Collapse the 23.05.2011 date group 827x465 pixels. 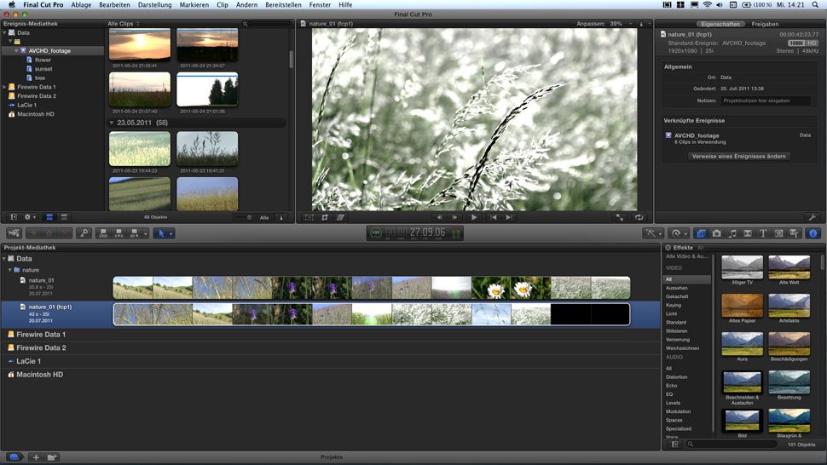pyautogui.click(x=111, y=123)
